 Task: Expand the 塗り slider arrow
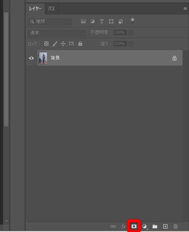(131, 44)
